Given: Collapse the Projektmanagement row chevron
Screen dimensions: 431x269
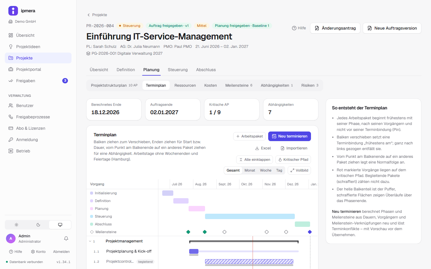Looking at the screenshot, I should (90, 241).
